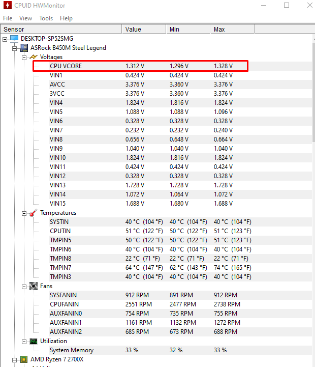Screen dimensions: 315x367
Task: Collapse the Utilization section
Action: (x=24, y=342)
